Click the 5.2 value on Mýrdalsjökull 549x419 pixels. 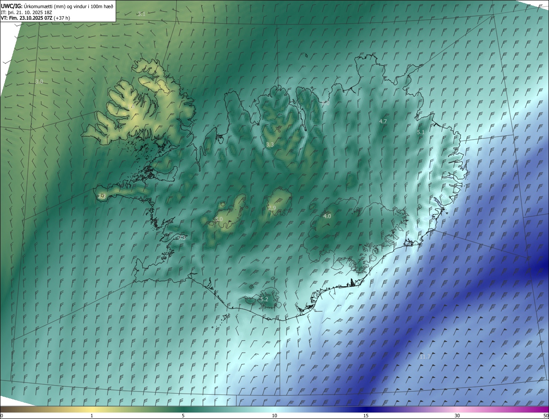click(x=264, y=299)
